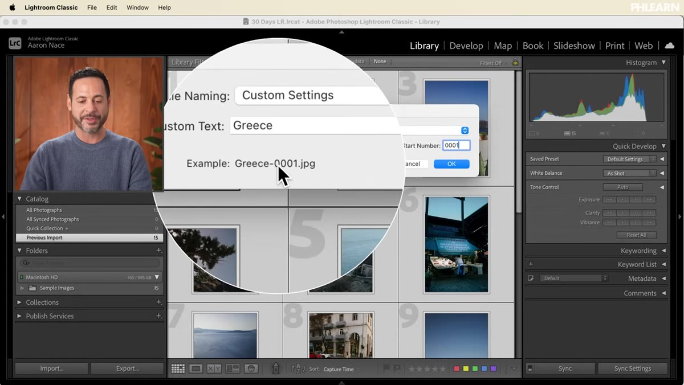Switch to Grid view in toolbar
This screenshot has height=385, width=684.
(178, 368)
